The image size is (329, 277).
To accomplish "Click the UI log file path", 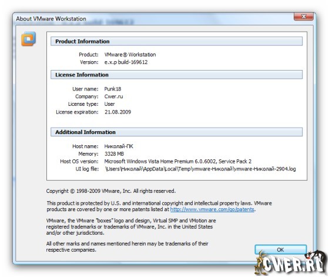I will coord(200,169).
